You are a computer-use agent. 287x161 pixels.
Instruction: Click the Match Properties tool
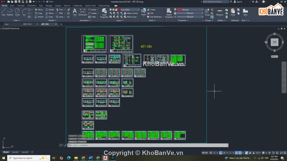pos(169,13)
